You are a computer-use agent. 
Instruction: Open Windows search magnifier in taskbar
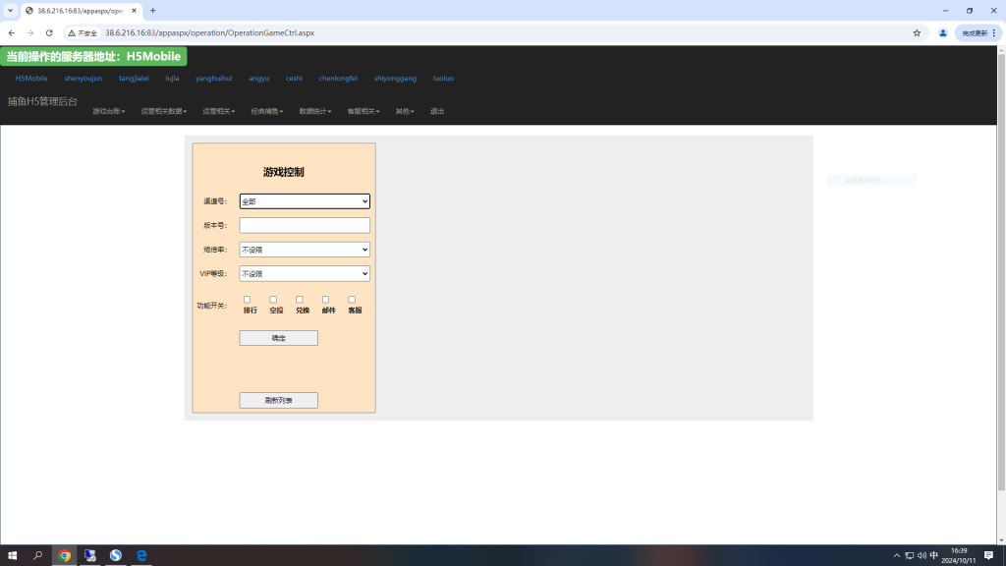coord(38,555)
